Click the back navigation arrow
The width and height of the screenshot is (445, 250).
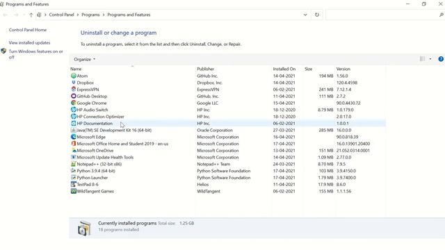coord(6,15)
